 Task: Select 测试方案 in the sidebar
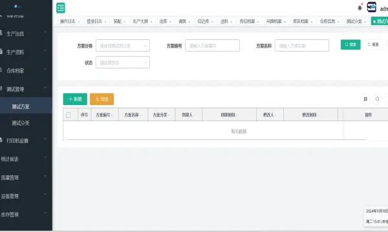[26, 106]
